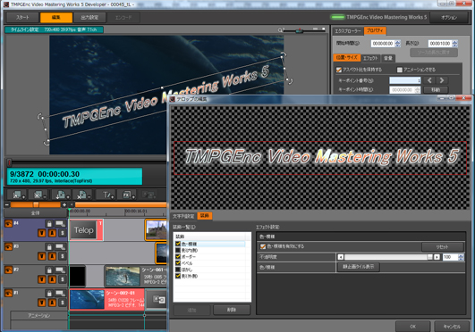Click the opacity slider left arrow
This screenshot has width=475, height=332.
click(341, 257)
